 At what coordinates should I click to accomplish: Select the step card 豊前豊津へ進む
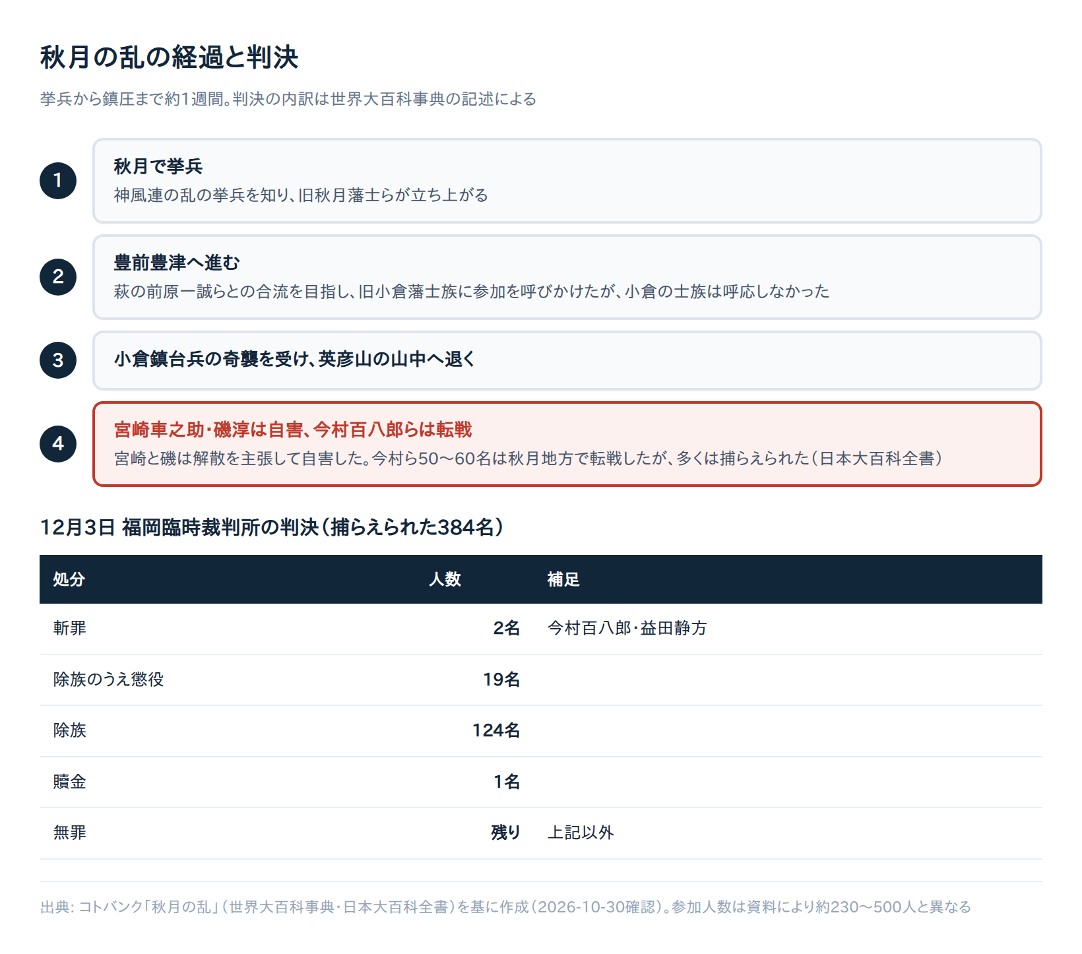[567, 277]
